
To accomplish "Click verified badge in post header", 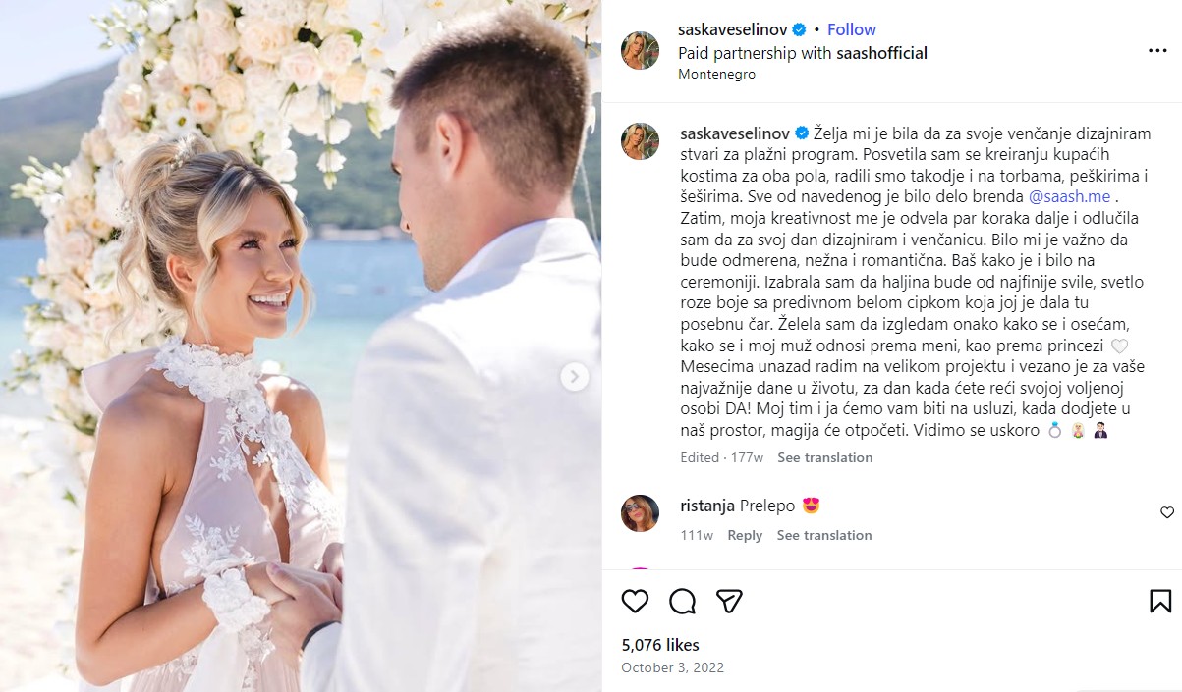I will pos(801,29).
